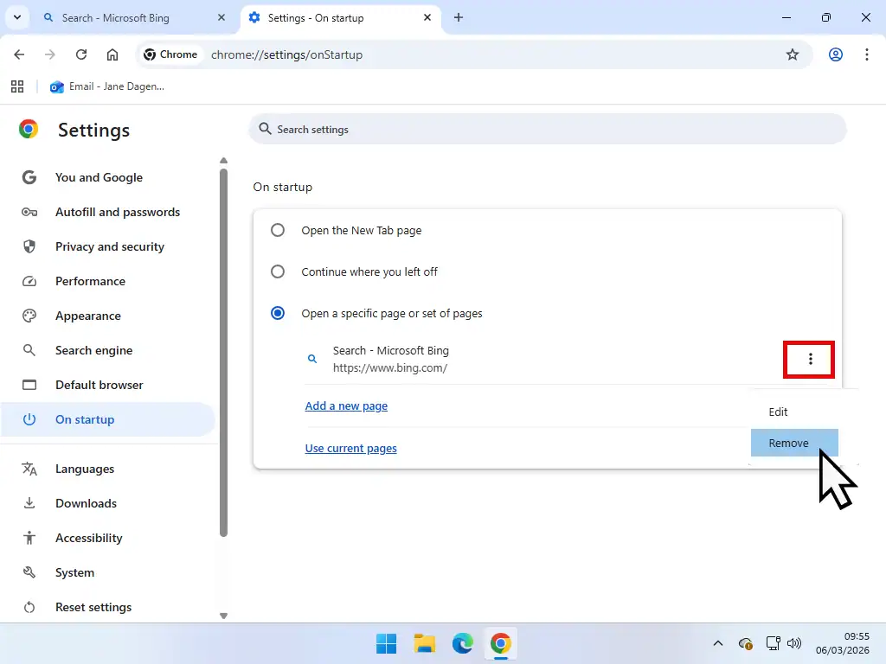
Task: Choose Edit from the page options menu
Action: point(778,412)
